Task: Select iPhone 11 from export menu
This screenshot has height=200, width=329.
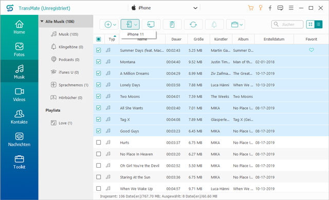Action: pyautogui.click(x=136, y=34)
